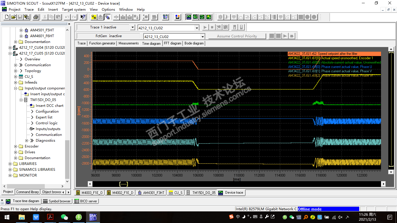This screenshot has width=397, height=223.
Task: Open WPS Writer from the taskbar
Action: coord(36,217)
